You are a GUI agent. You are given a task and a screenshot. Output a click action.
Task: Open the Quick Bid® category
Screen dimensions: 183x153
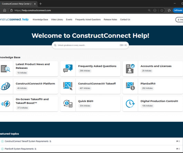(x=86, y=101)
